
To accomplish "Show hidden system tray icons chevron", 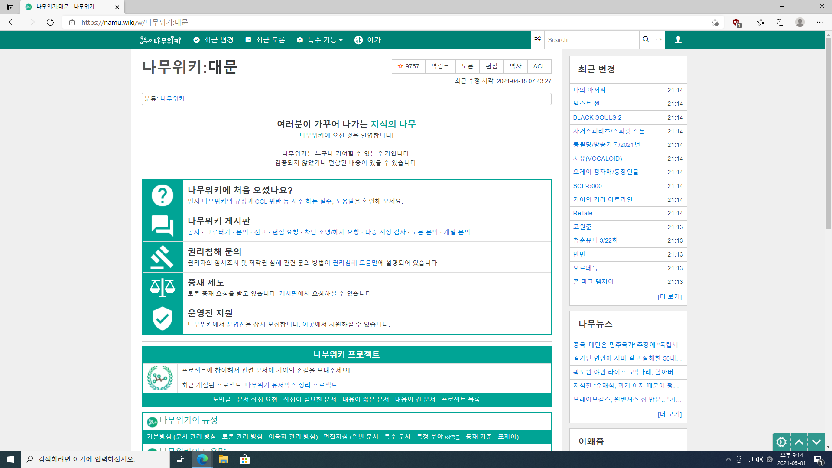I will click(728, 459).
